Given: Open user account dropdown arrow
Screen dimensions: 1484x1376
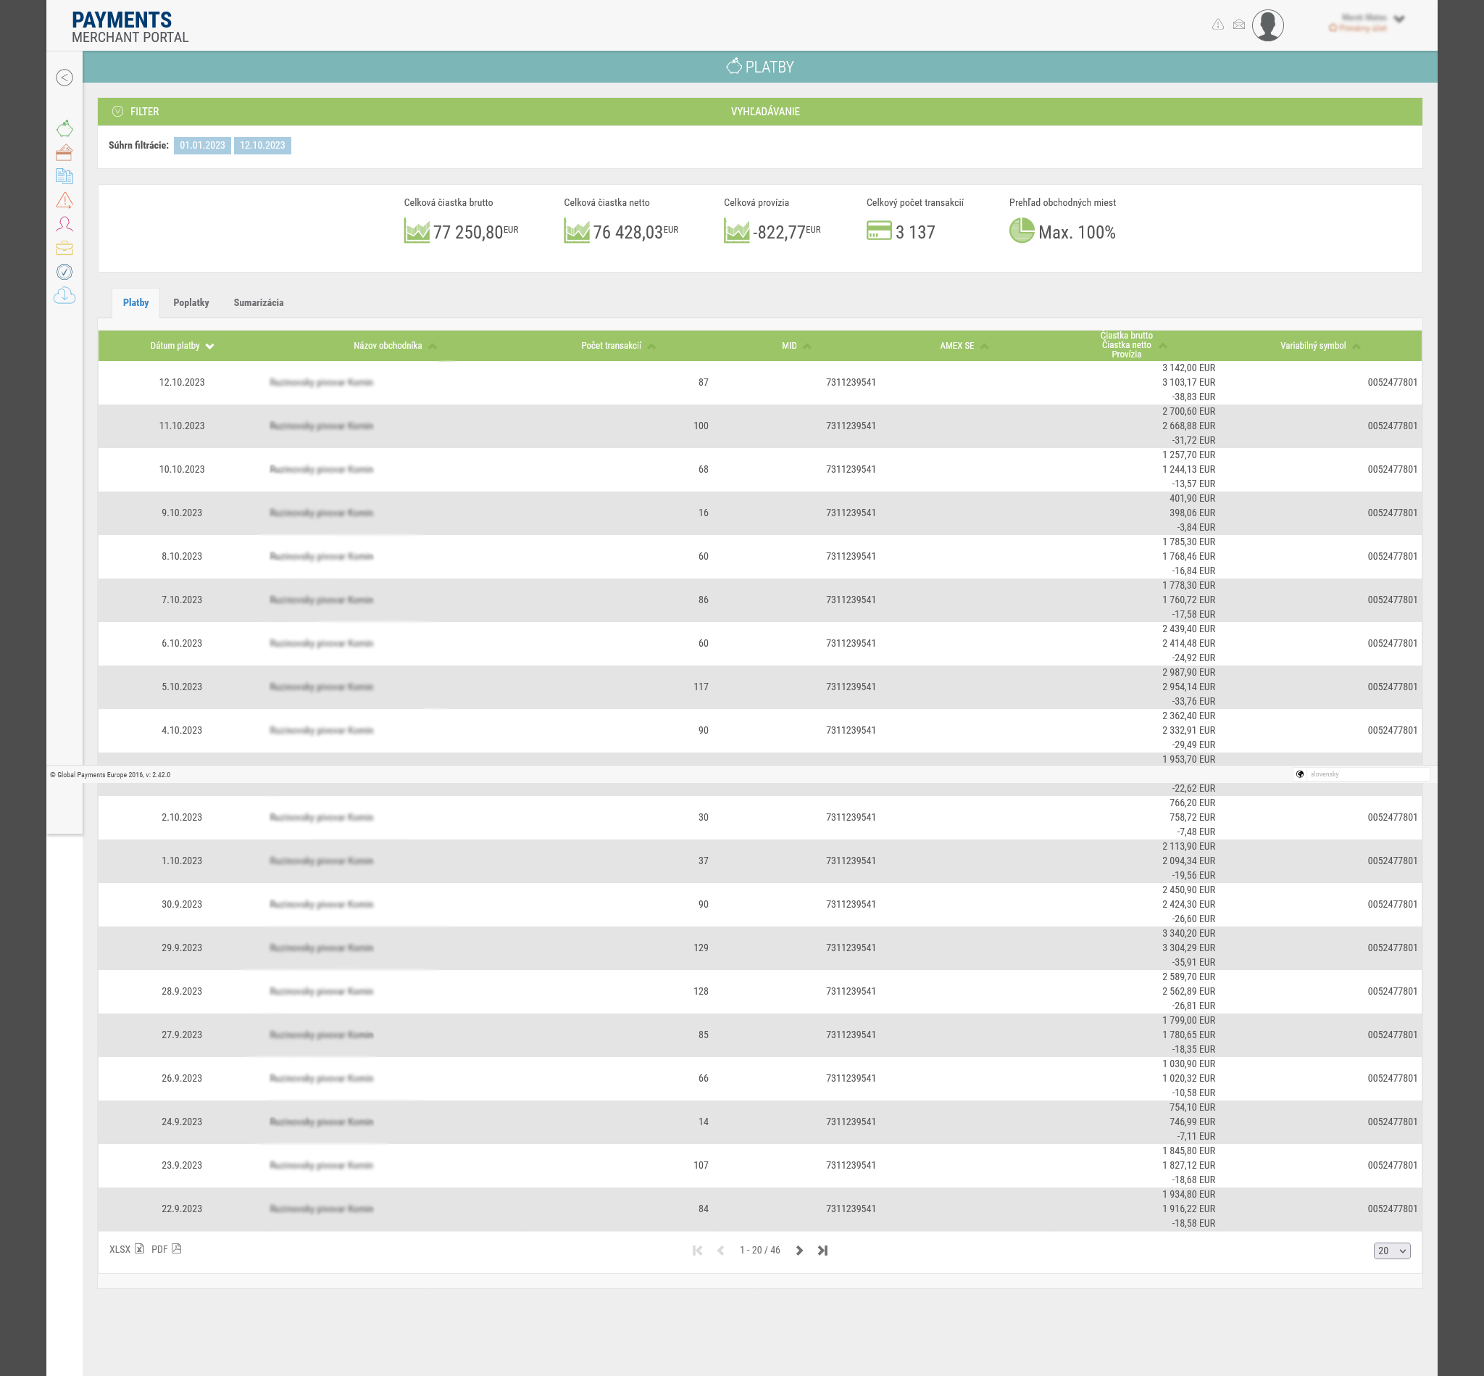Looking at the screenshot, I should [1399, 20].
